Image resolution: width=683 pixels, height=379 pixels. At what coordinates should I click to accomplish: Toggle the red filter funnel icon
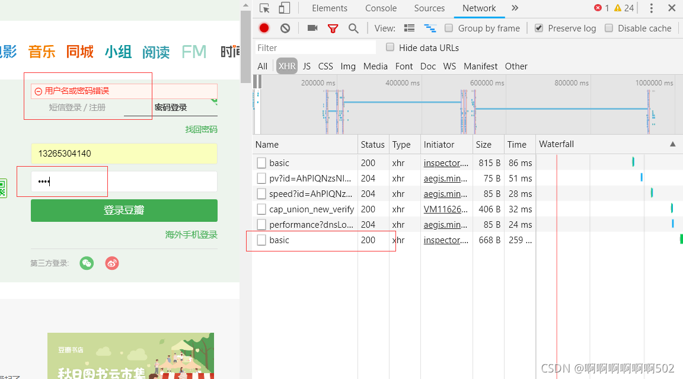pyautogui.click(x=333, y=28)
